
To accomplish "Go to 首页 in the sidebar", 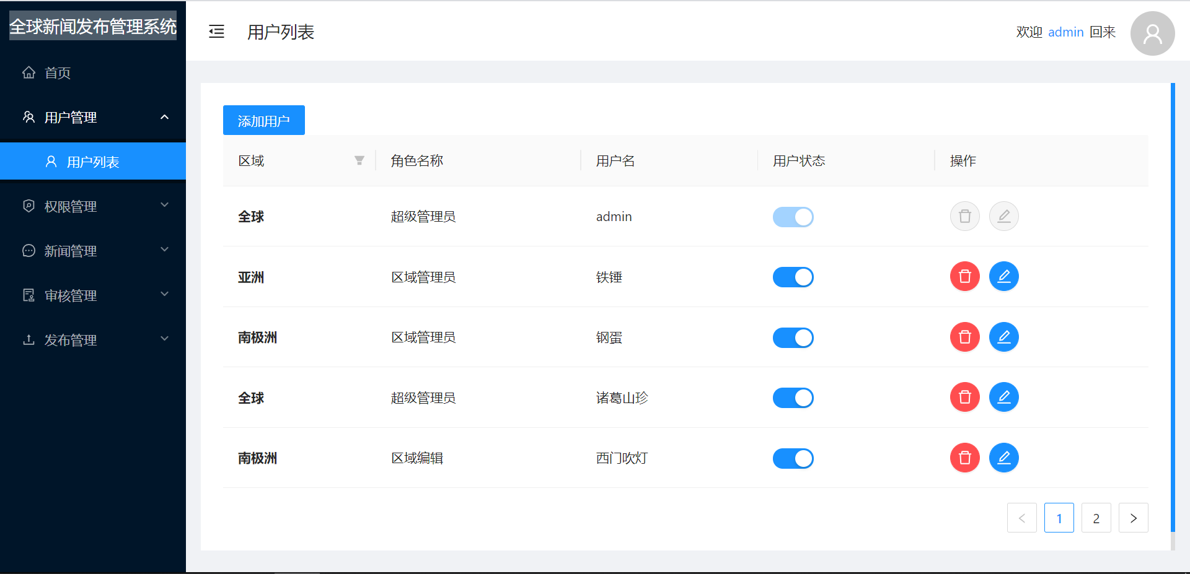I will (x=93, y=73).
